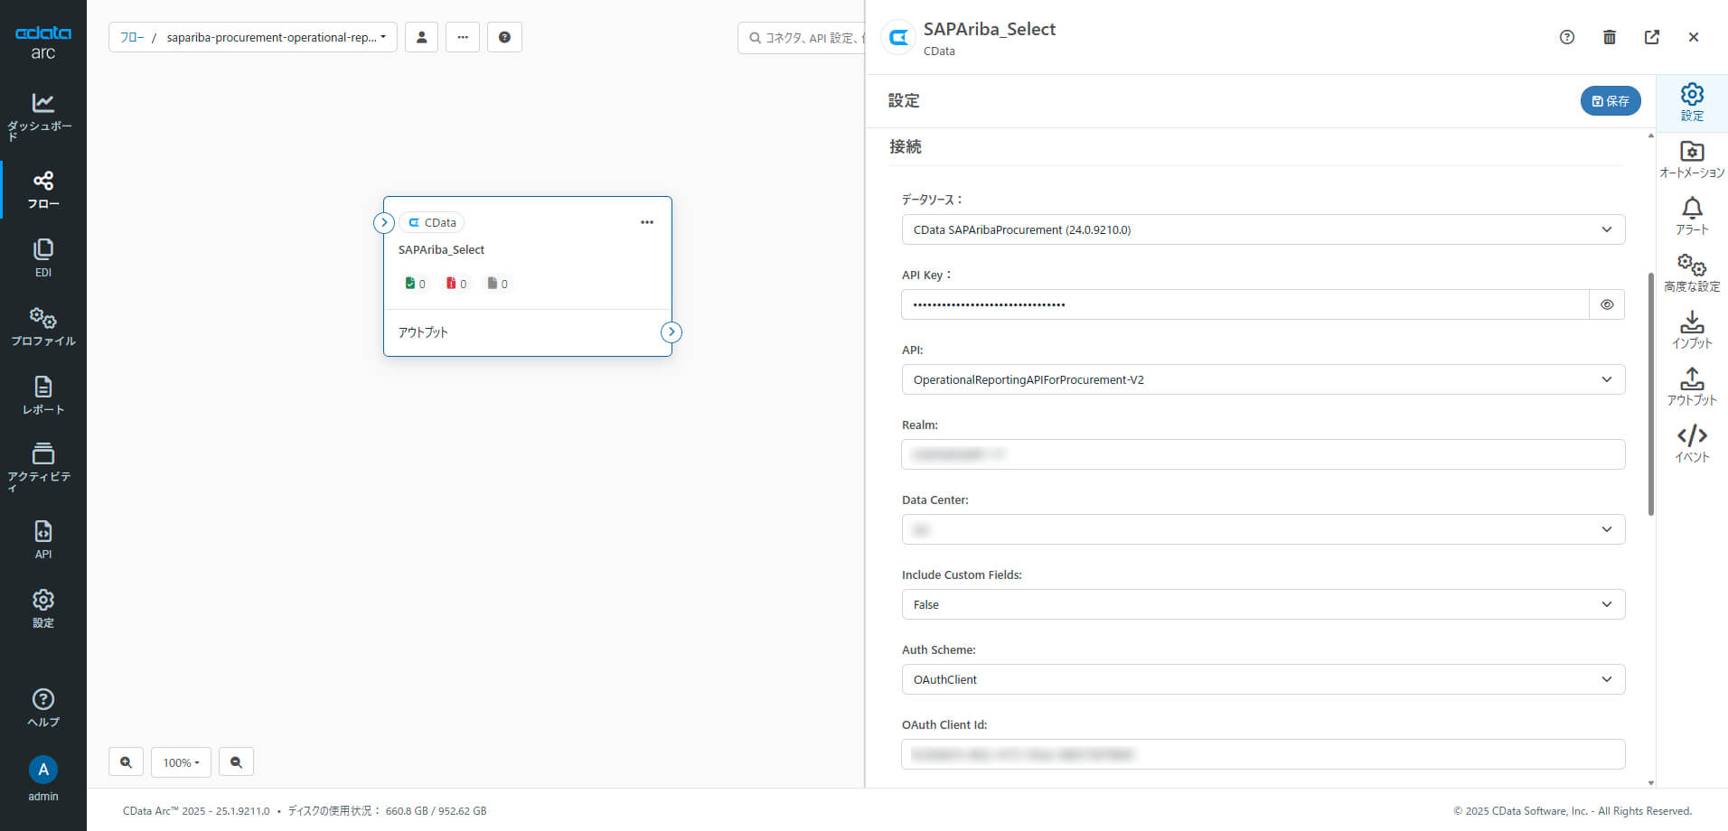Click into the Realm field
Screen dimensions: 1728x831
(1263, 454)
